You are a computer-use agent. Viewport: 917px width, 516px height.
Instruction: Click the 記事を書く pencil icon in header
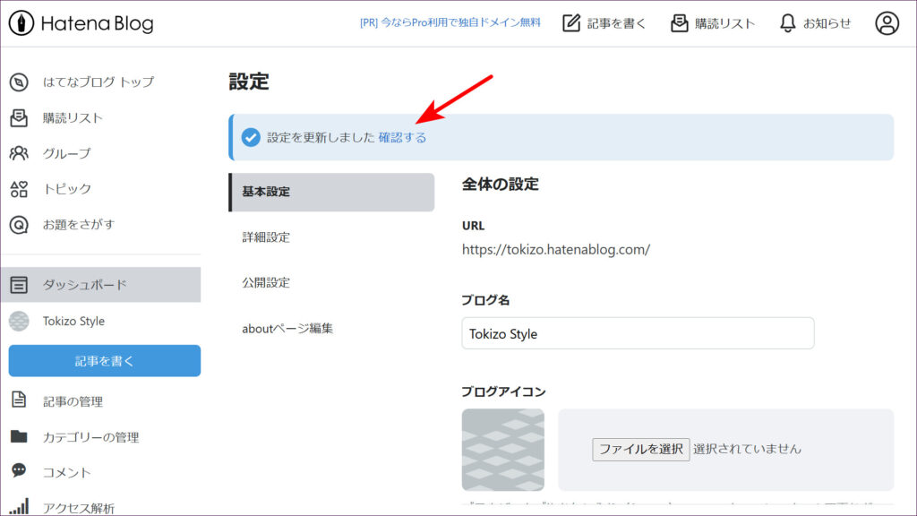[x=571, y=23]
